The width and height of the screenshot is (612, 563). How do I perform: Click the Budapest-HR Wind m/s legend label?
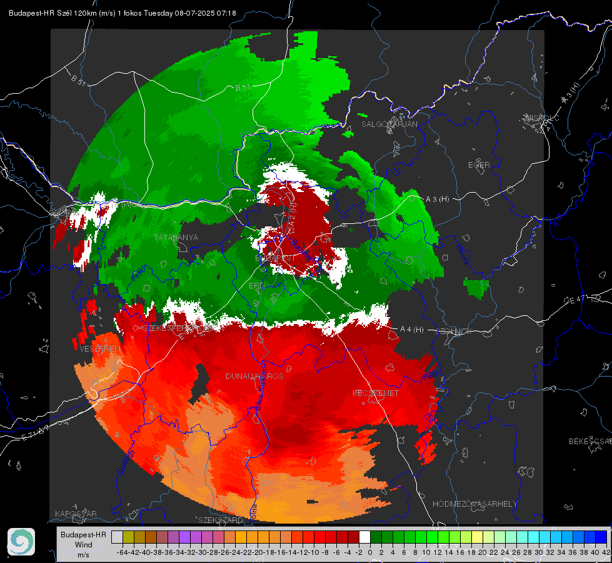tap(84, 545)
